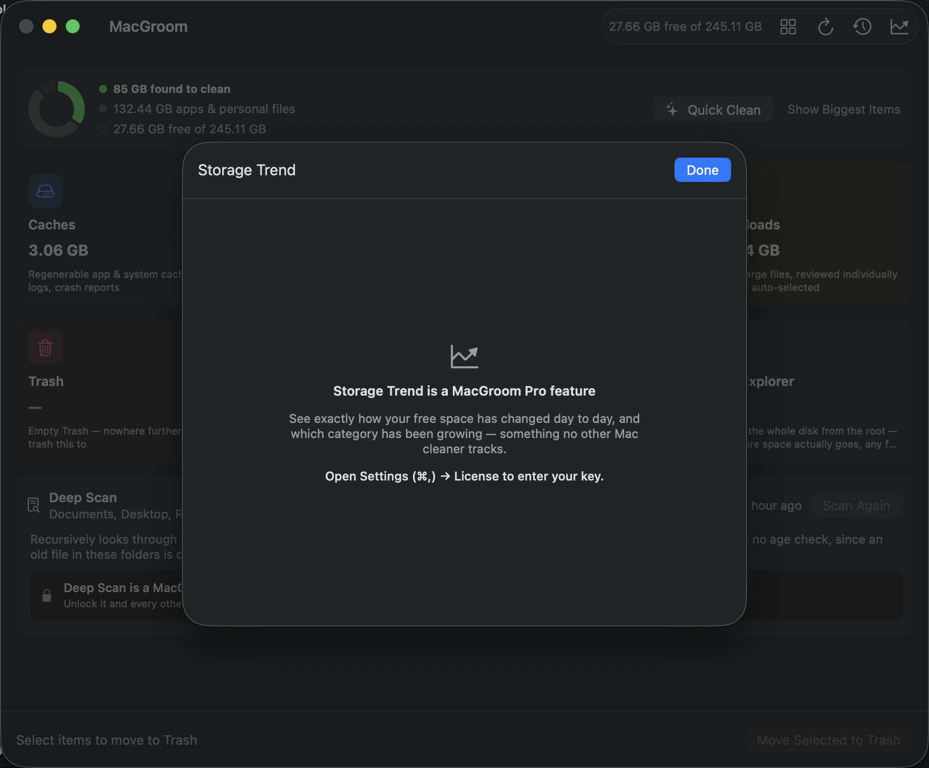Click Show Biggest Items
This screenshot has height=768, width=929.
(844, 110)
